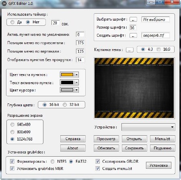181x180 pixels.
Task: Click the browse button next to Выбрать шрифт
Action: [133, 19]
